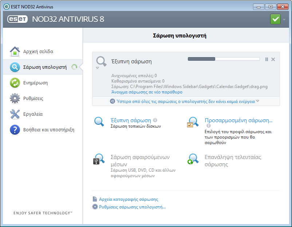
Task: Click the green protection status checkmark
Action: [x=275, y=19]
